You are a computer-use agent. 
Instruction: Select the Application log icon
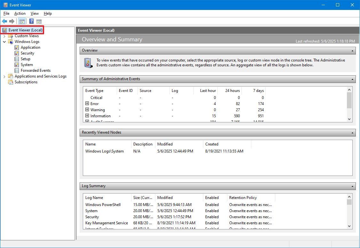tap(17, 47)
